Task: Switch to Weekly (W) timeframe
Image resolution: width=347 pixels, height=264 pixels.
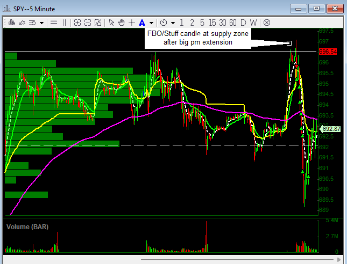Action: click(253, 23)
